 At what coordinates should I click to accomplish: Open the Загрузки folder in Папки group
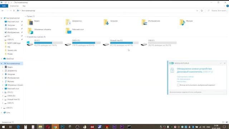pyautogui.click(x=111, y=22)
